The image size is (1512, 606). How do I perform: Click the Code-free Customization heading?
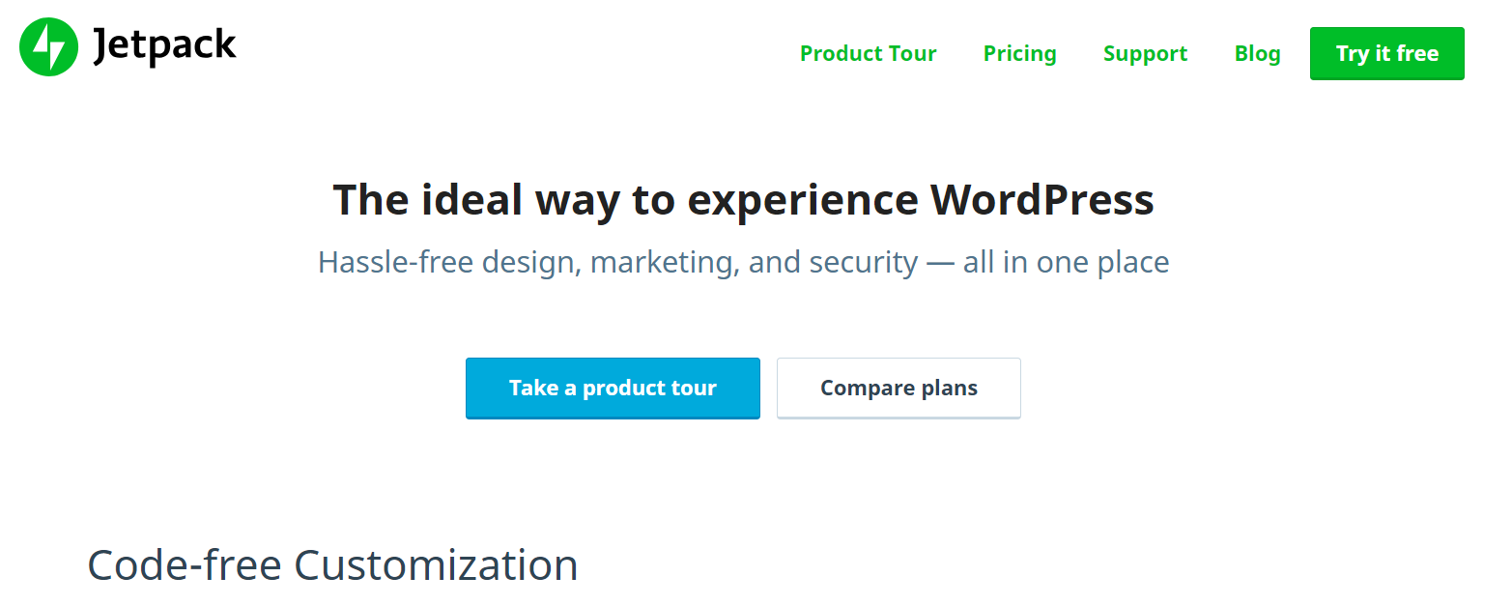331,564
